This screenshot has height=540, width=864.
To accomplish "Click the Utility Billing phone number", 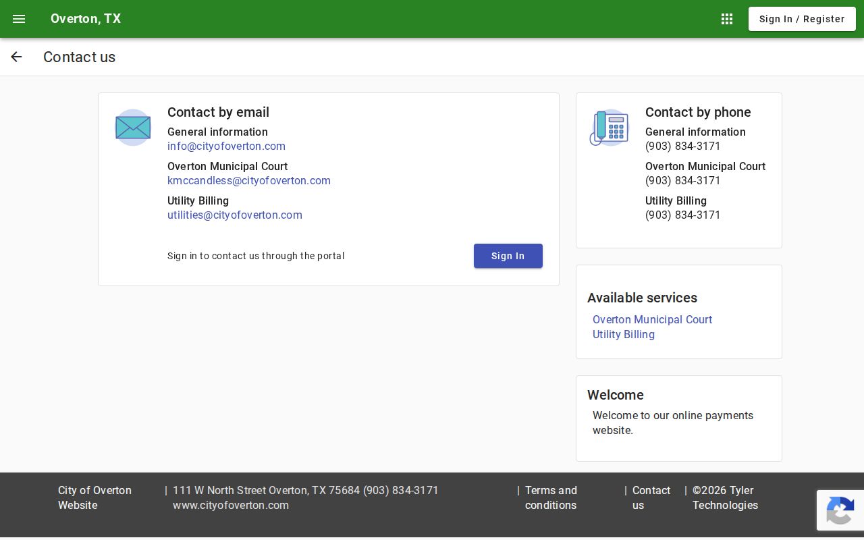I will click(x=683, y=215).
